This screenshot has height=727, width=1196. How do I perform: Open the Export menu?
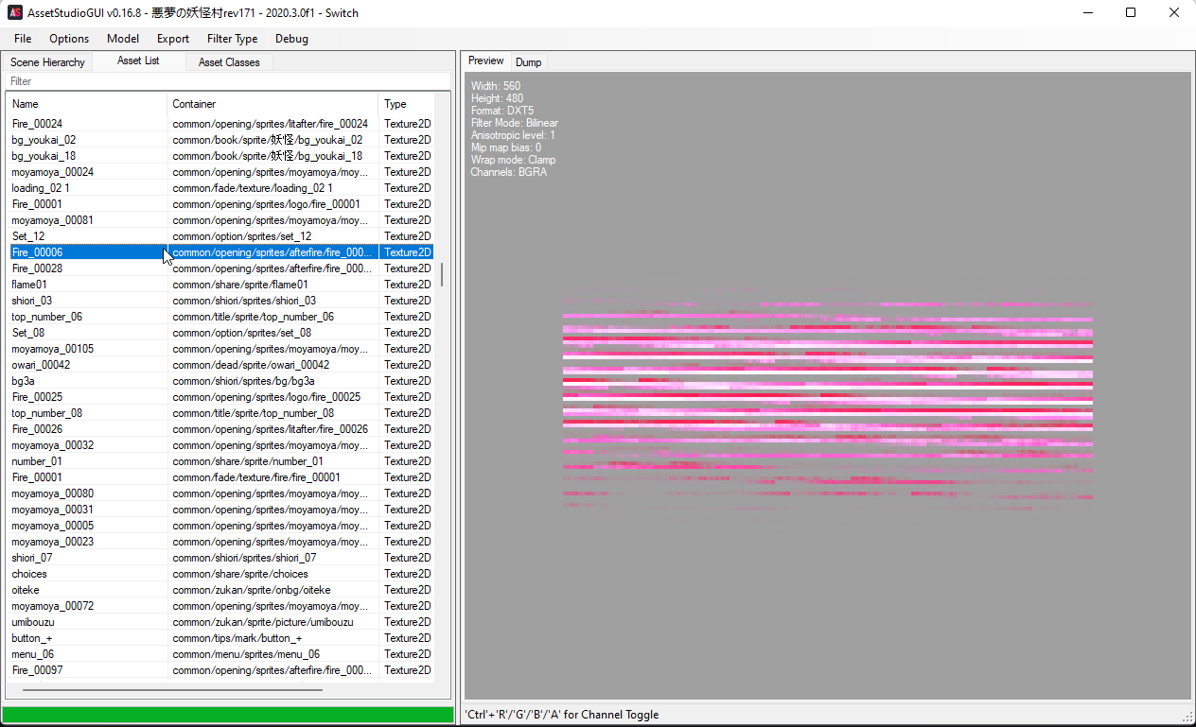(173, 39)
